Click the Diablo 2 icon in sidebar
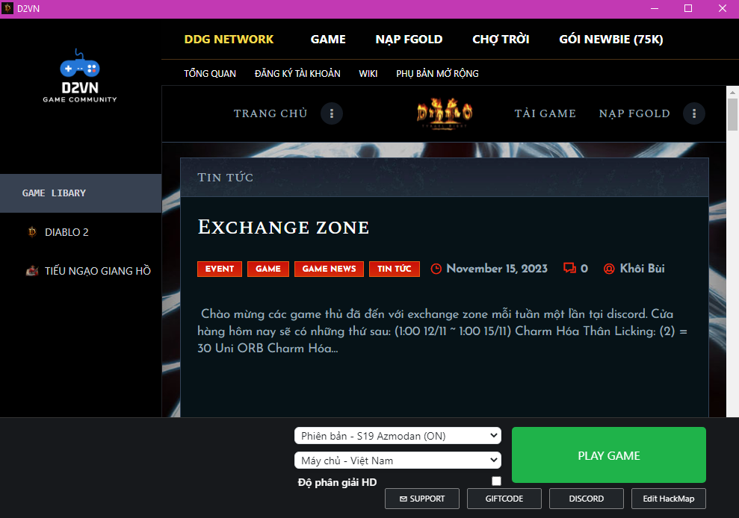 click(31, 232)
